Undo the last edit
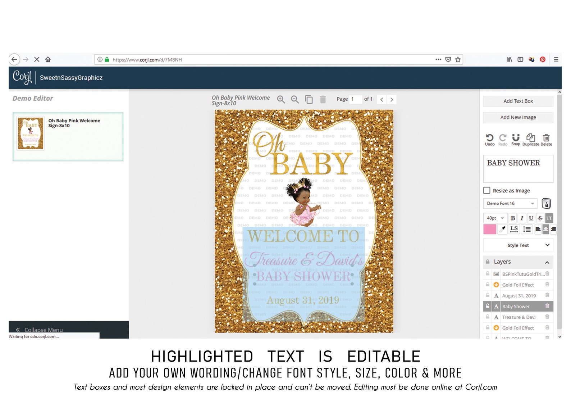571x408 pixels. click(490, 140)
